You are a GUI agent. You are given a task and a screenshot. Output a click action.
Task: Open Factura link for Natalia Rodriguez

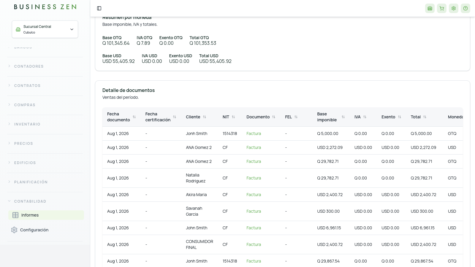254,178
